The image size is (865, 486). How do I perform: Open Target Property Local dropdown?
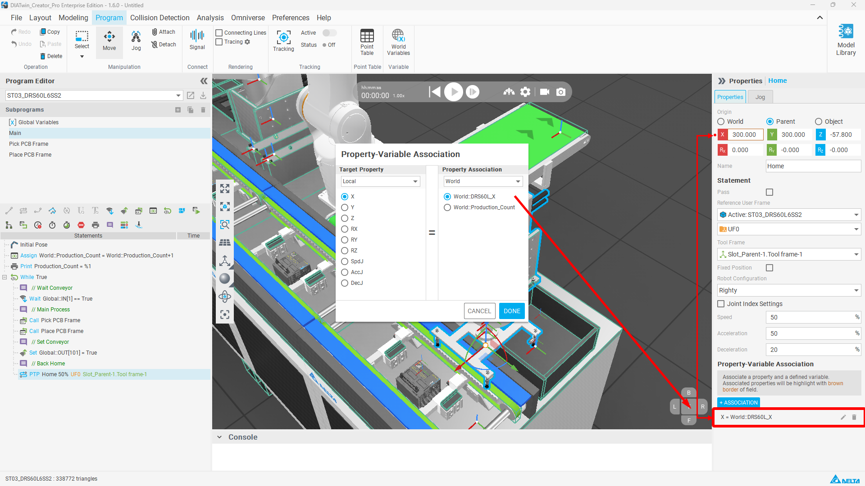(x=381, y=181)
